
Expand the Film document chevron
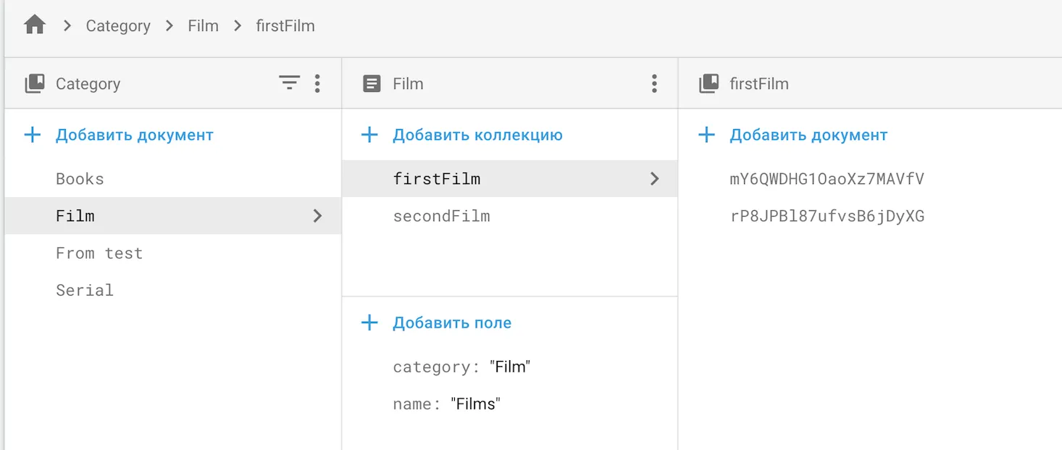click(x=317, y=215)
